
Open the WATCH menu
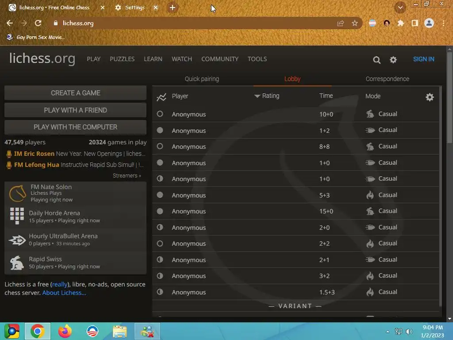coord(182,59)
